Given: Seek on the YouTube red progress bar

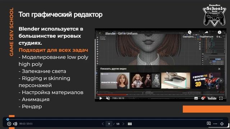Looking at the screenshot, I should coord(160,95).
